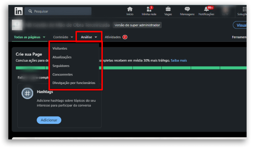Viewport: 259px width, 148px height.
Task: Open Mensagens chat icon
Action: coord(187,9)
